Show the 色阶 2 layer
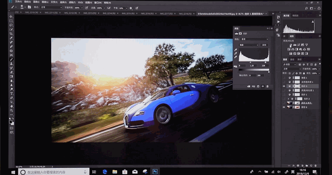The width and height of the screenshot is (332, 175). click(x=284, y=99)
